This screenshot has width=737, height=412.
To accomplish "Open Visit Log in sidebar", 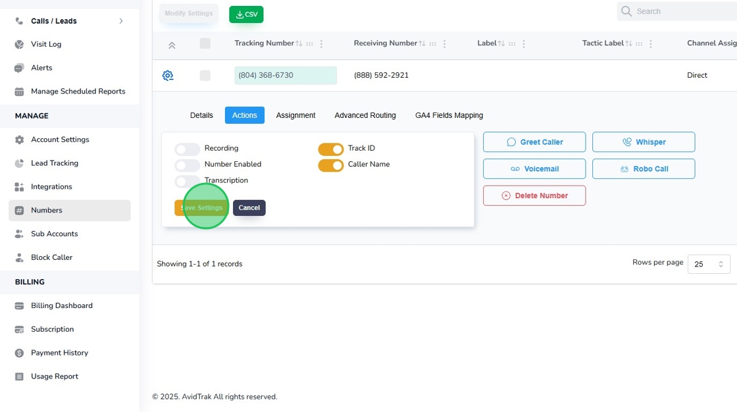I will (46, 44).
